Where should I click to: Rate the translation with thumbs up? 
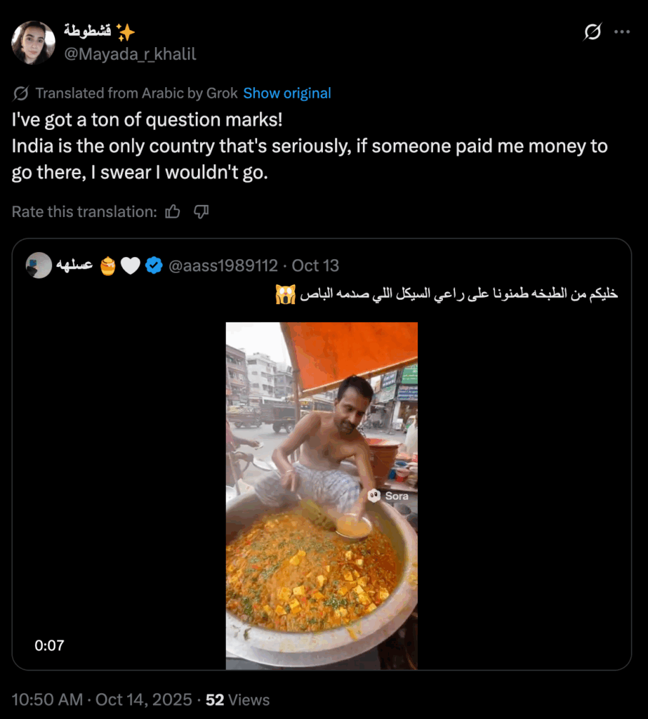tap(173, 211)
